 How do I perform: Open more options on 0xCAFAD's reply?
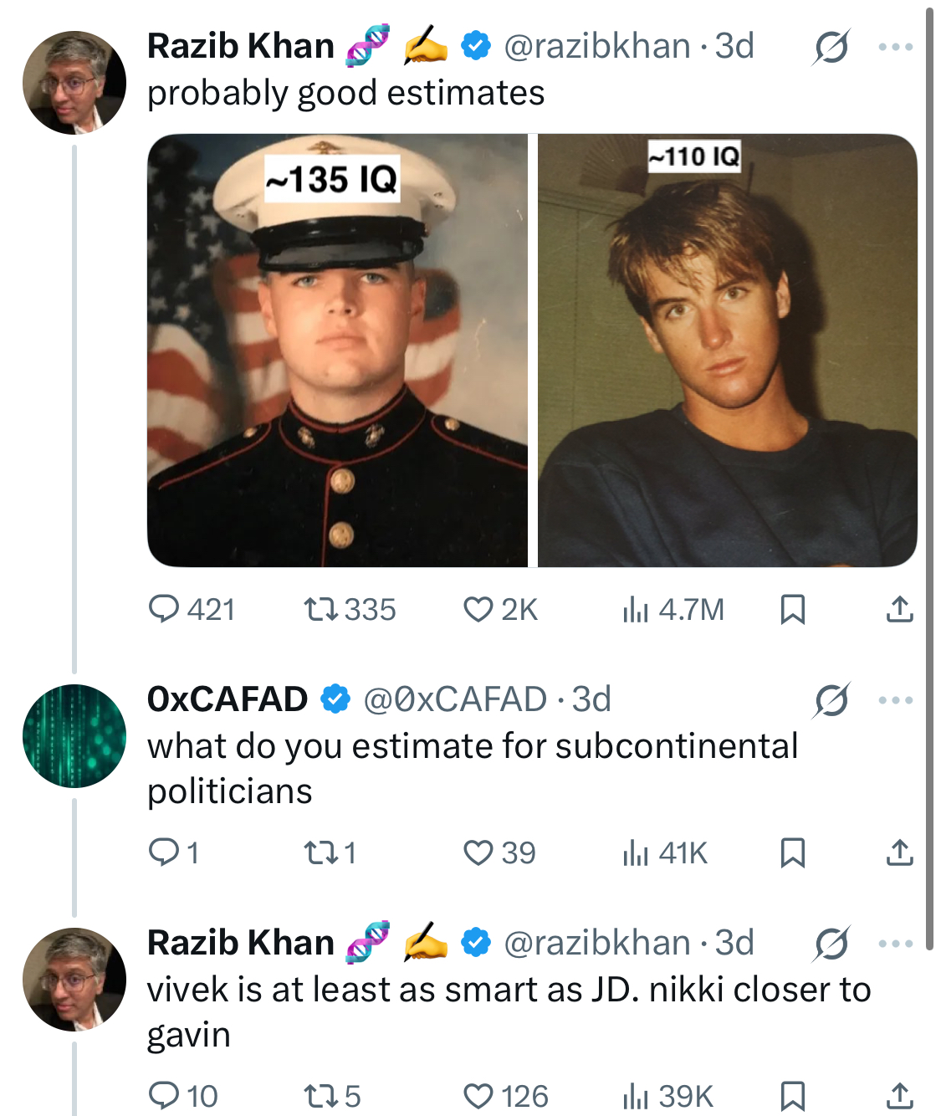click(x=896, y=700)
